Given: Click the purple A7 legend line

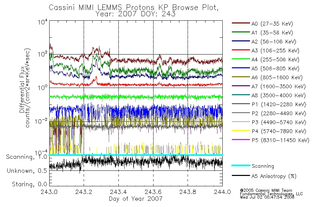Looking at the screenshot, I should point(241,86).
